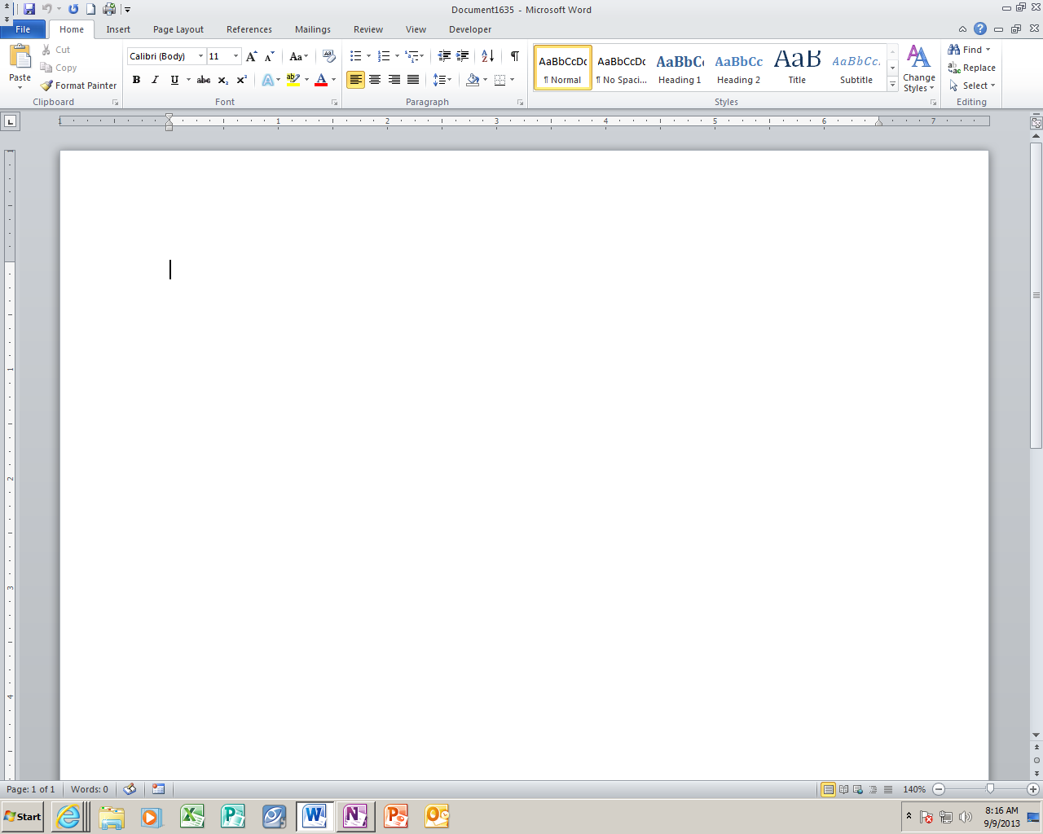Toggle Subscript formatting
This screenshot has width=1043, height=834.
click(223, 80)
